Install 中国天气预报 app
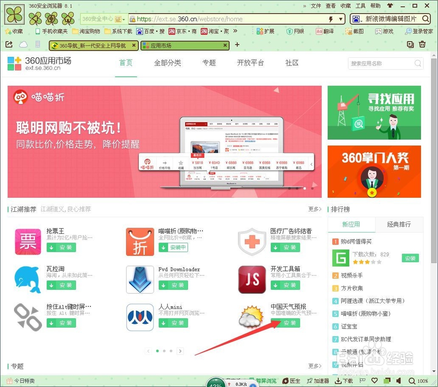Screen dimensions: 438x387 (285, 323)
